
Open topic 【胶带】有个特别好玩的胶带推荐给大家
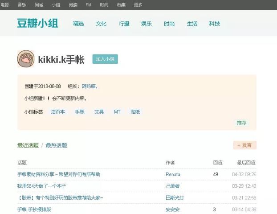tap(60, 198)
